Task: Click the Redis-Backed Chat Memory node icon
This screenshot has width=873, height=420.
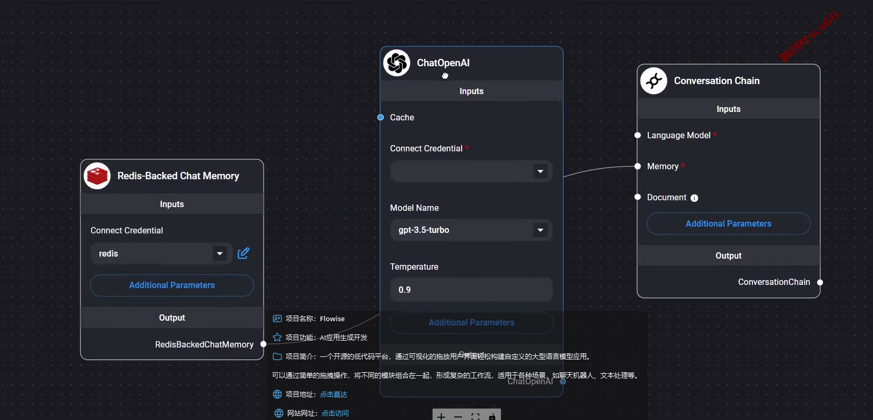Action: 97,176
